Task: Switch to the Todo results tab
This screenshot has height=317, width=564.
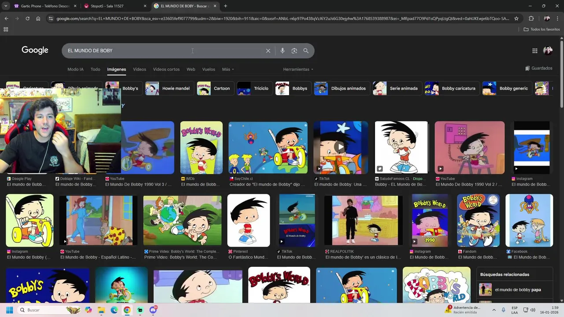Action: click(x=95, y=69)
